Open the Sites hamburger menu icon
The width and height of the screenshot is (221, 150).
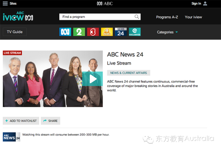5,3
